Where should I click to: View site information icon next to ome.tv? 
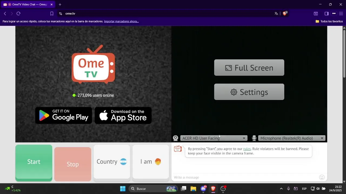tap(60, 13)
